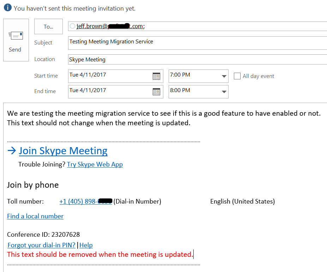
Task: Select the jeff.brown recipient address
Action: click(110, 26)
